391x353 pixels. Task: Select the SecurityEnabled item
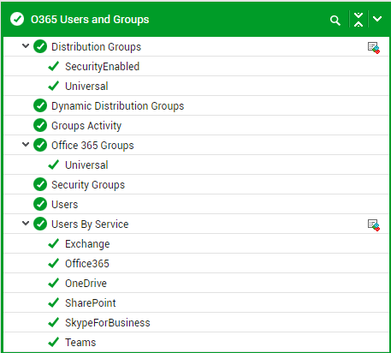coord(102,67)
